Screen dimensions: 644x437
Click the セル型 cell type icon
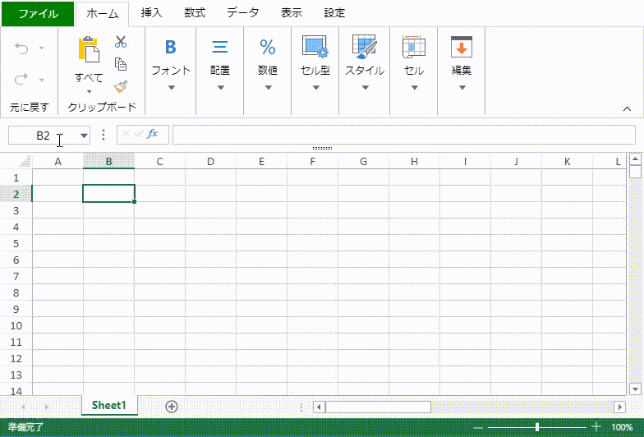(315, 48)
